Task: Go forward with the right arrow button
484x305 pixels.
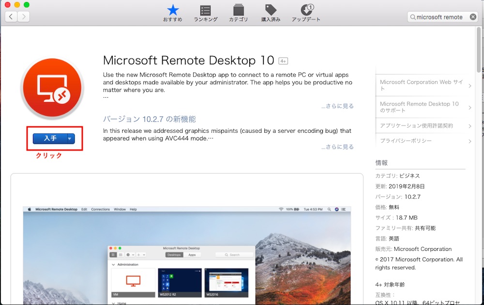Action: pyautogui.click(x=23, y=16)
